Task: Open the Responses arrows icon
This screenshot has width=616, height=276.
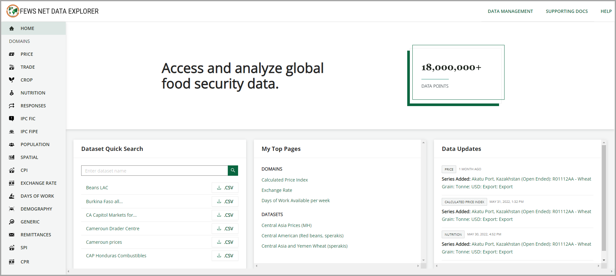Action: [x=12, y=106]
